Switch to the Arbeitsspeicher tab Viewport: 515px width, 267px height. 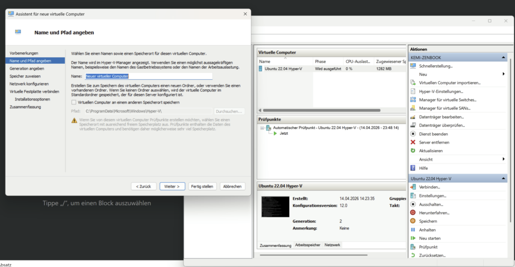[x=308, y=245]
